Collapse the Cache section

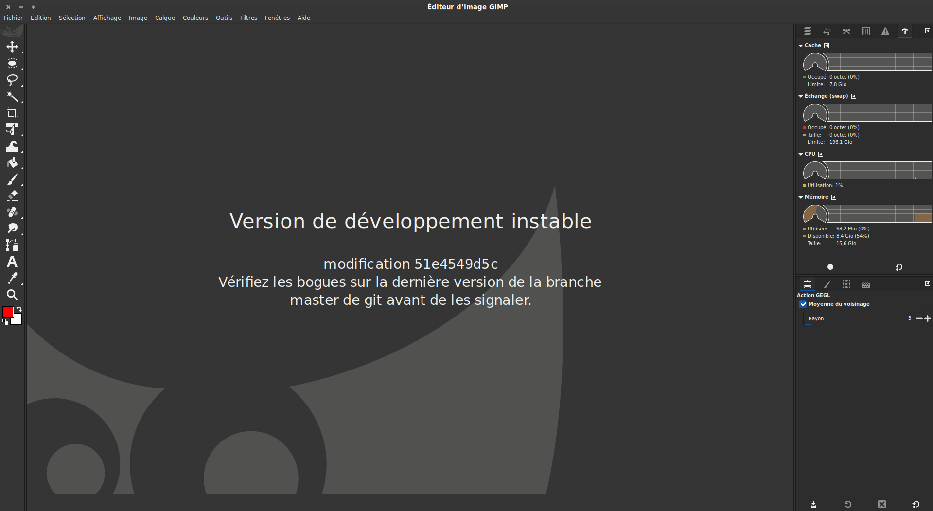(801, 46)
